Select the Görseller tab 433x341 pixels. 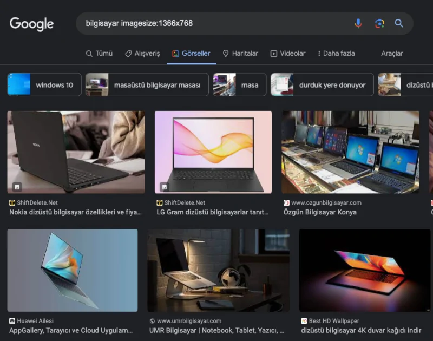click(192, 54)
